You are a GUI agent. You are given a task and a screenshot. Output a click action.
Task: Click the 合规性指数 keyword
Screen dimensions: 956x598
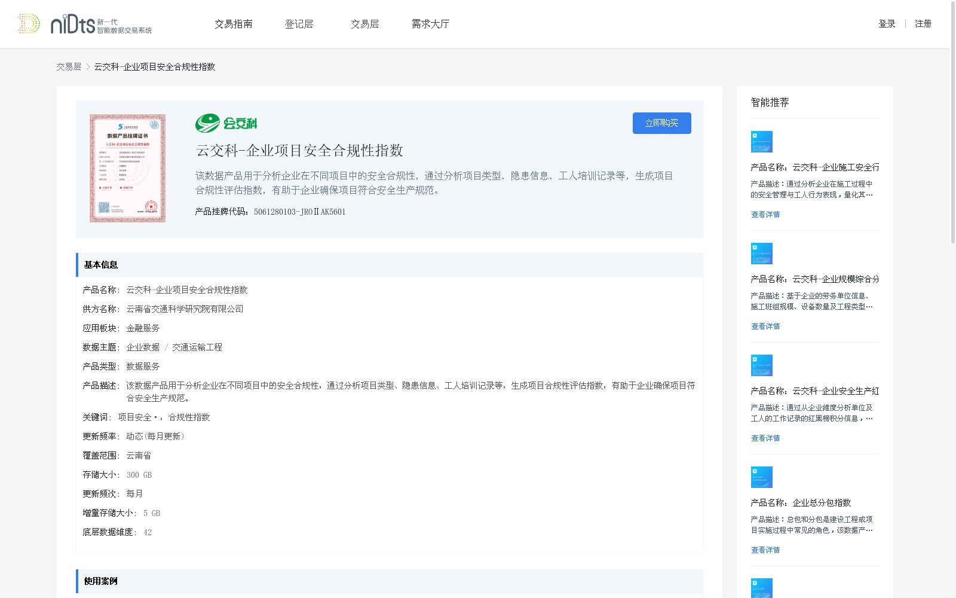[x=189, y=417]
